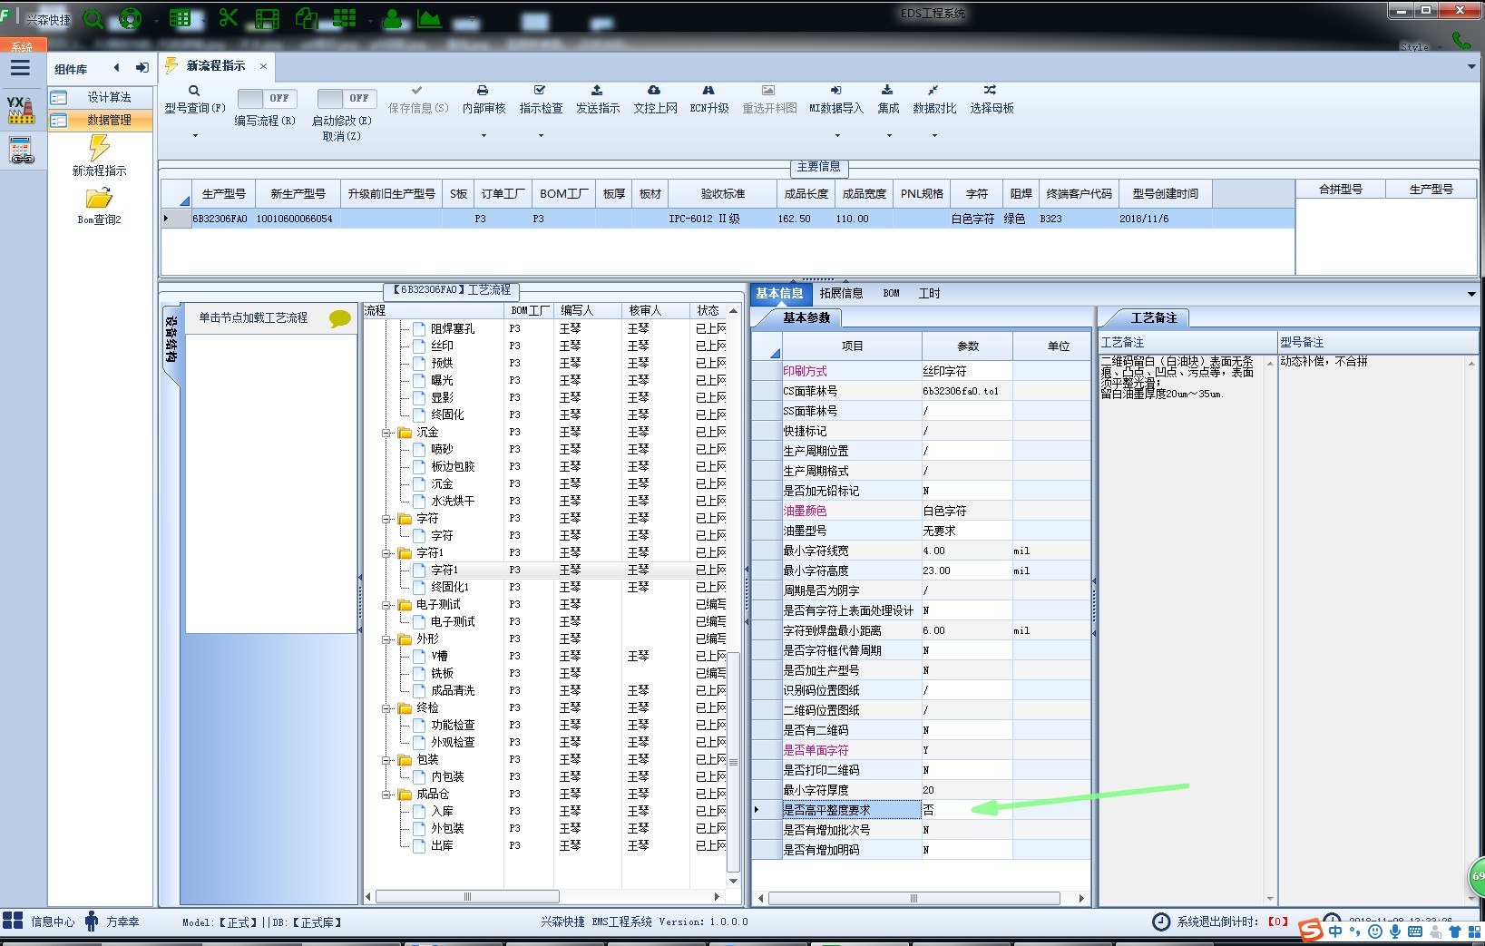Open 新流程指示 lightning icon in component library
Image resolution: width=1485 pixels, height=946 pixels.
99,147
